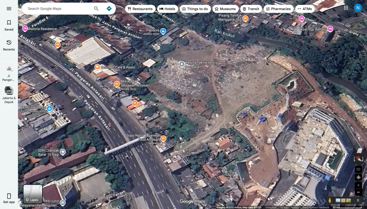This screenshot has height=209, width=367.
Task: Open the hamburger main menu
Action: pos(9,9)
